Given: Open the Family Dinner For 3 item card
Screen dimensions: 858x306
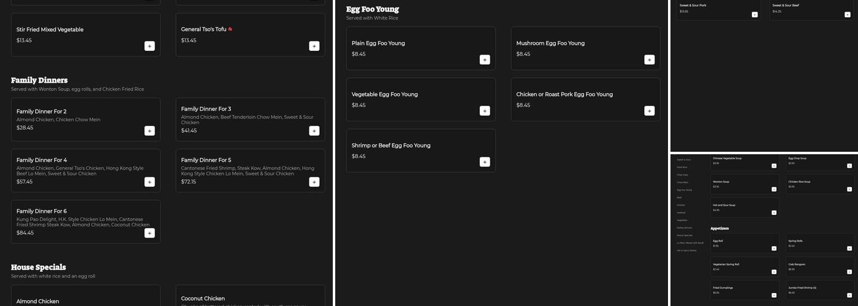Looking at the screenshot, I should point(250,119).
